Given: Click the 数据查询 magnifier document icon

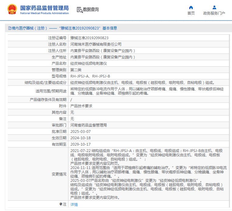Looking at the screenshot, I should pyautogui.click(x=80, y=10).
